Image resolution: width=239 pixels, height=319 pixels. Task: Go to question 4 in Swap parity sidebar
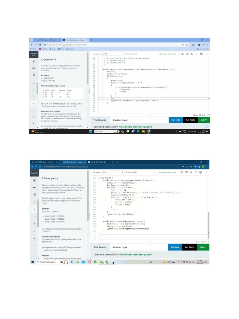[x=35, y=224]
